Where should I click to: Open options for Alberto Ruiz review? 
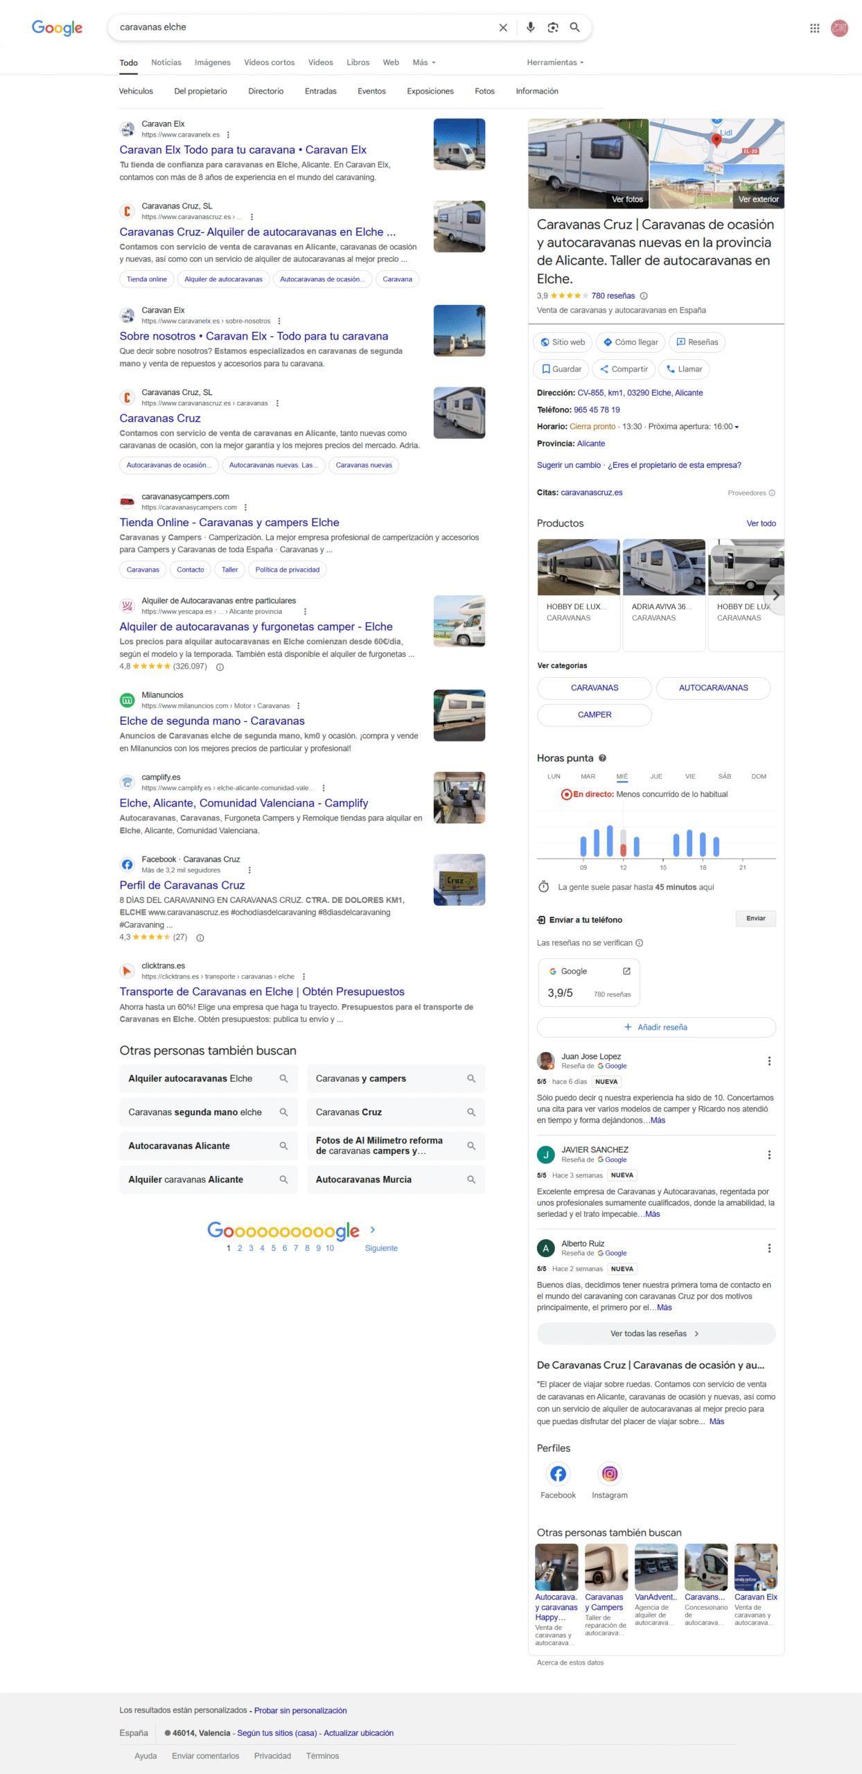[x=769, y=1248]
